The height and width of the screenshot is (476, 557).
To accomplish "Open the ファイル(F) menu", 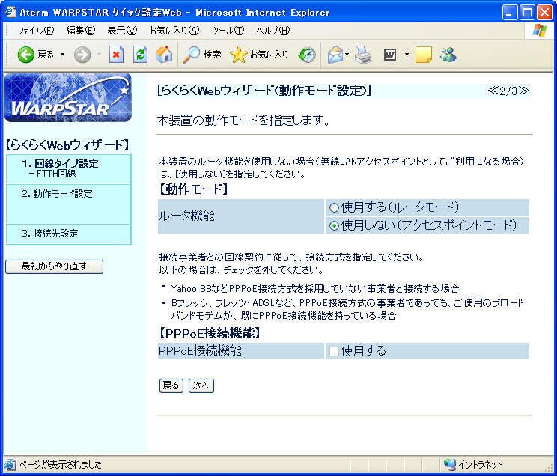I will click(35, 31).
